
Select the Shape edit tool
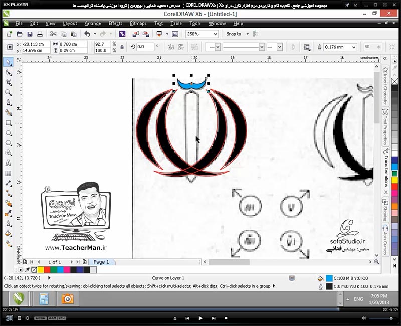9,73
